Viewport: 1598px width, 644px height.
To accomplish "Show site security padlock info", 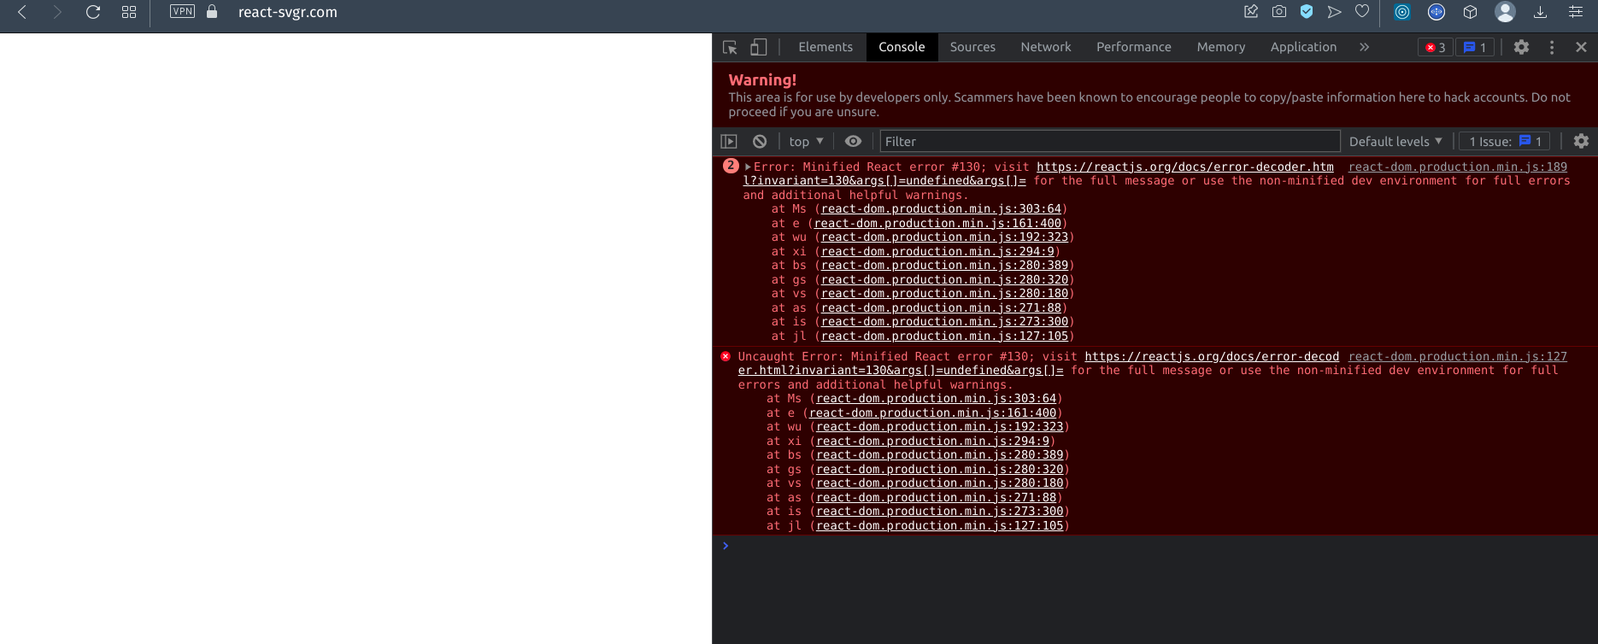I will pos(212,11).
